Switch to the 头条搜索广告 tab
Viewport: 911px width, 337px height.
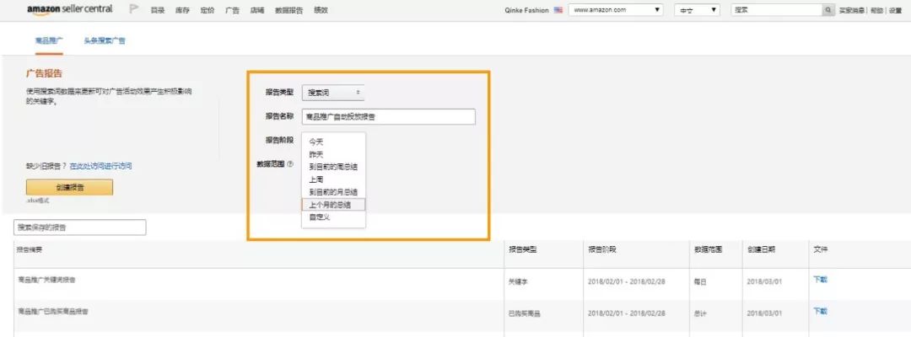pos(105,40)
